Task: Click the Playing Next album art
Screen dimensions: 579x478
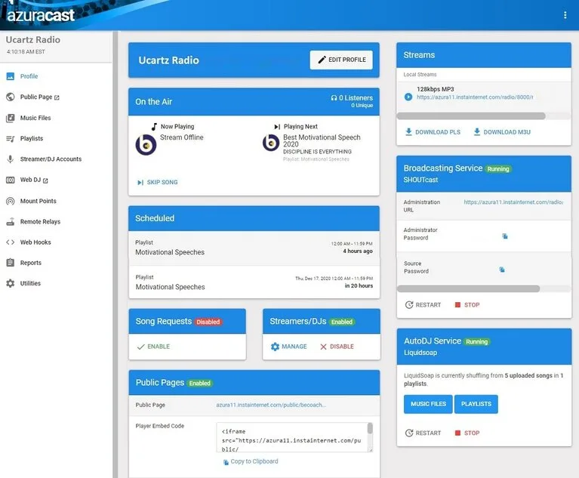Action: tap(271, 143)
